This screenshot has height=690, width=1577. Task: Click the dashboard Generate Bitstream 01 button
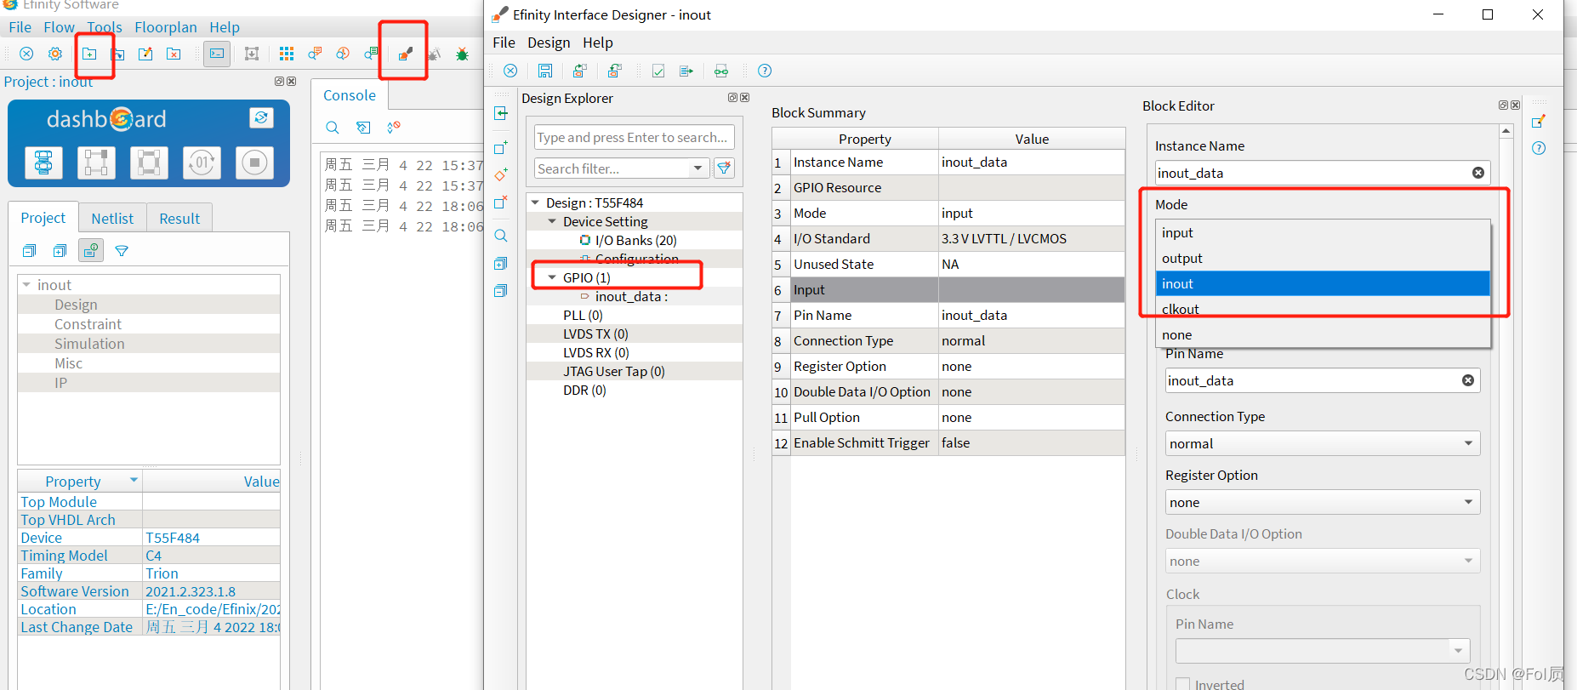(x=202, y=162)
